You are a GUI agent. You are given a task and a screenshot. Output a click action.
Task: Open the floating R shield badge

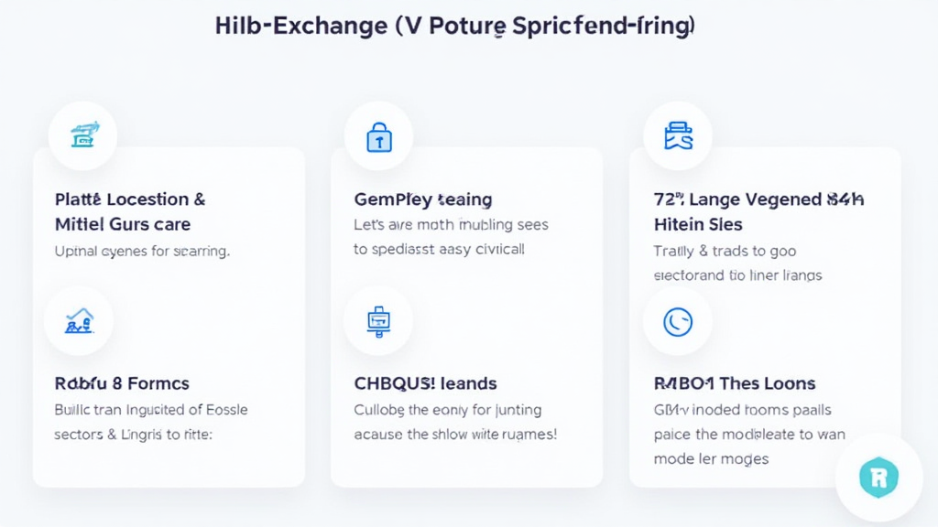coord(878,477)
